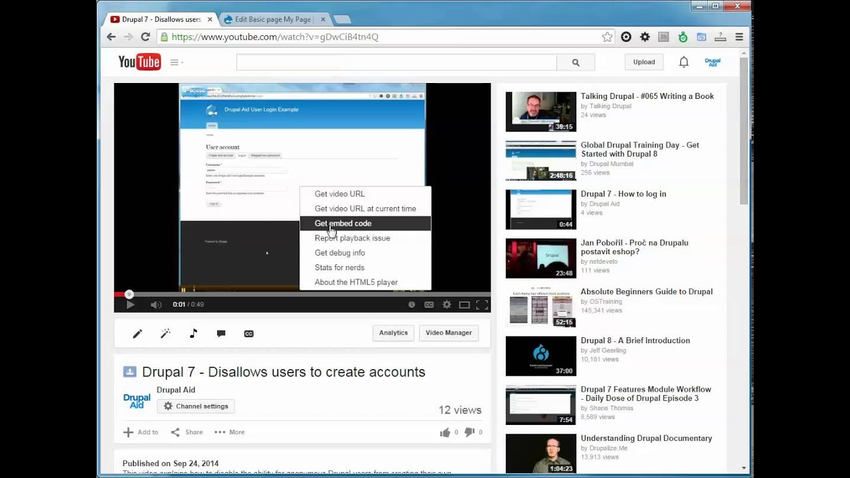Click the 12 views count
The width and height of the screenshot is (850, 478).
(x=460, y=410)
